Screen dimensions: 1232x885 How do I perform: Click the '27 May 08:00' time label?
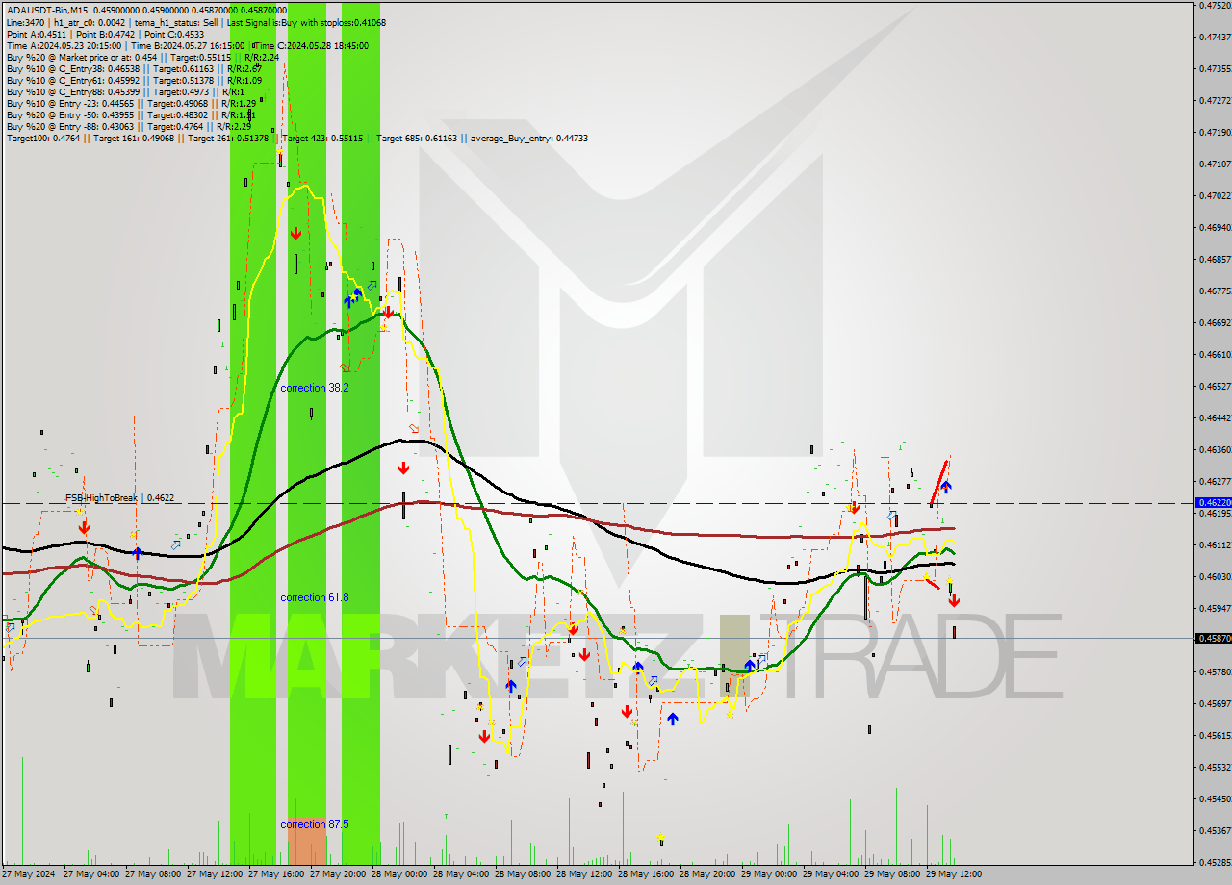(154, 874)
